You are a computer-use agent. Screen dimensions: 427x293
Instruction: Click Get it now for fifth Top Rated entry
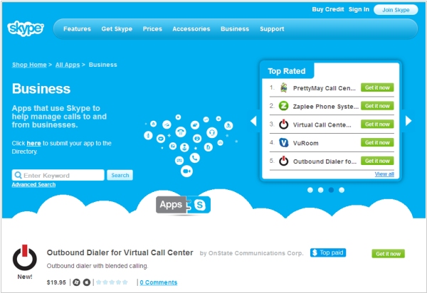point(377,161)
